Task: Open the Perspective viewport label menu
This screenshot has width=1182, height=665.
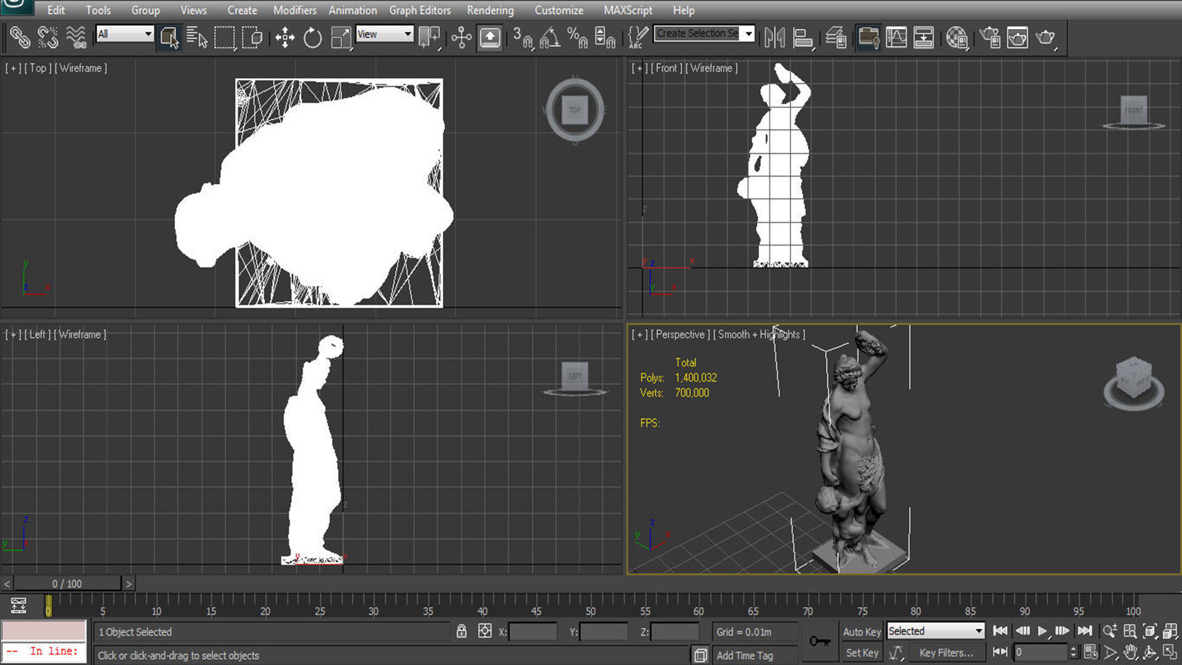Action: 680,334
